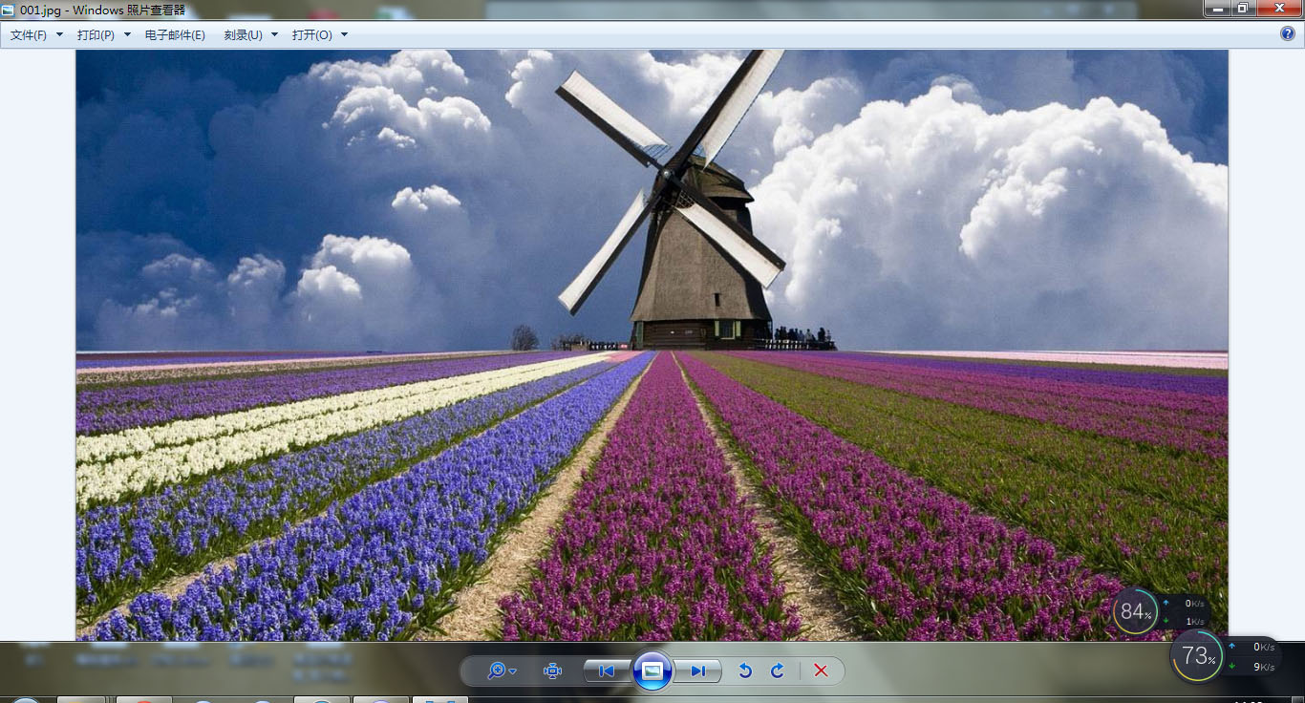Screen dimensions: 1305x703
Task: Expand the arrow beside 文件(F)
Action: (59, 35)
